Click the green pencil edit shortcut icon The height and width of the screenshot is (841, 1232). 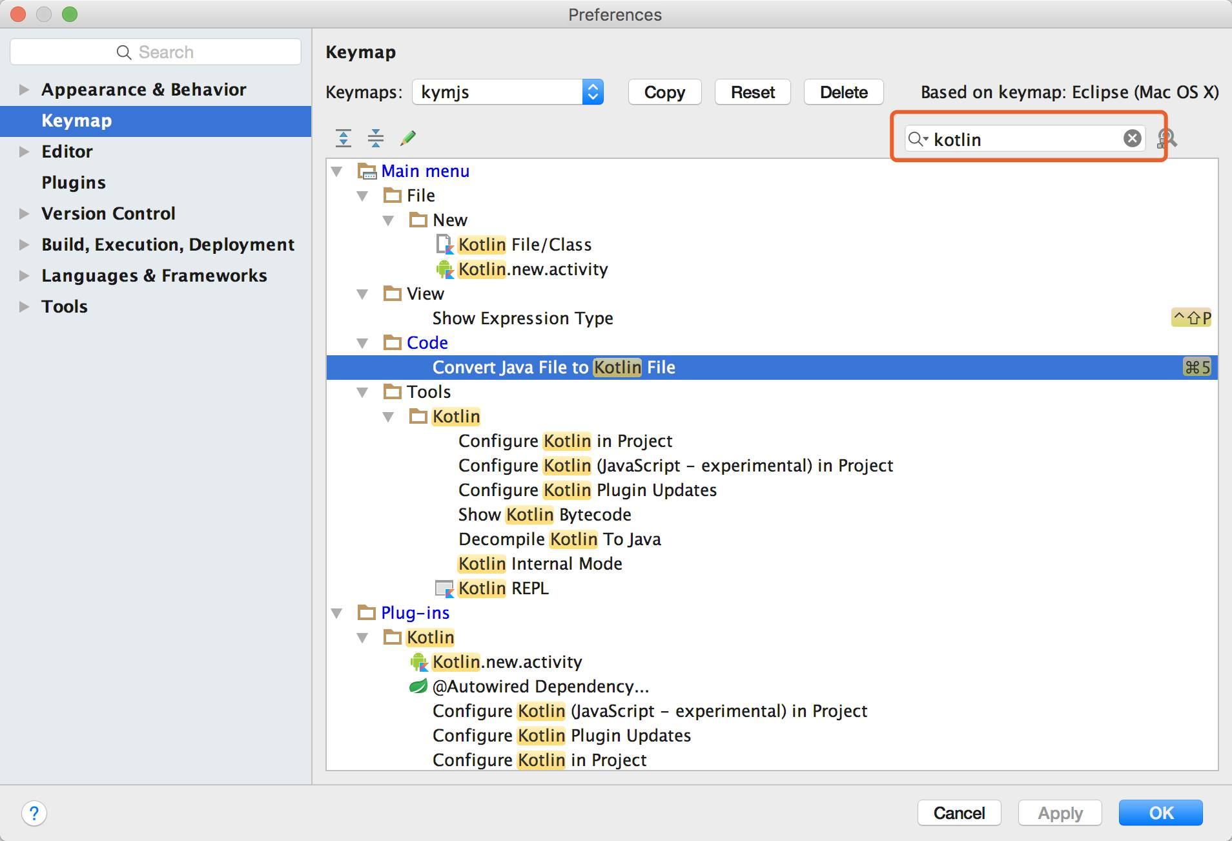tap(408, 138)
